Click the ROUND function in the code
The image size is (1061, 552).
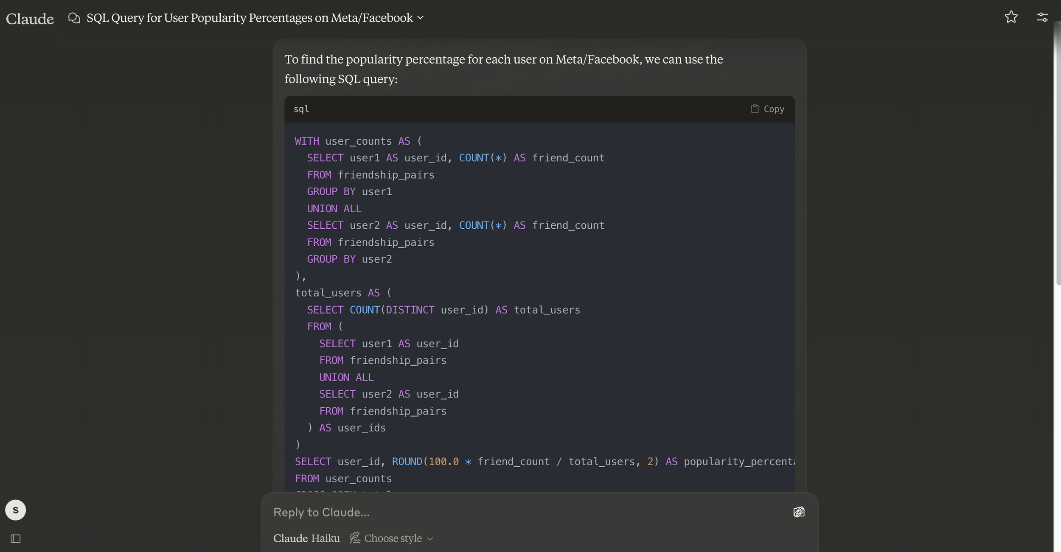(407, 462)
